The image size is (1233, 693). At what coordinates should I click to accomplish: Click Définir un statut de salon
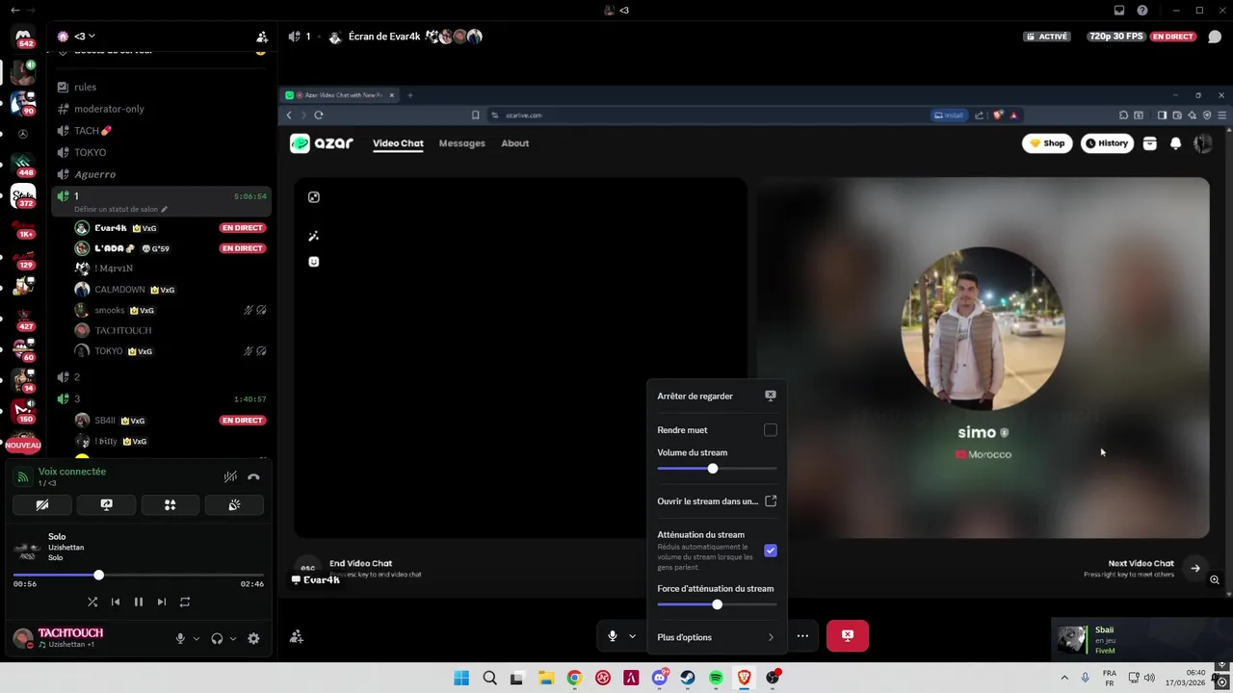pos(120,209)
